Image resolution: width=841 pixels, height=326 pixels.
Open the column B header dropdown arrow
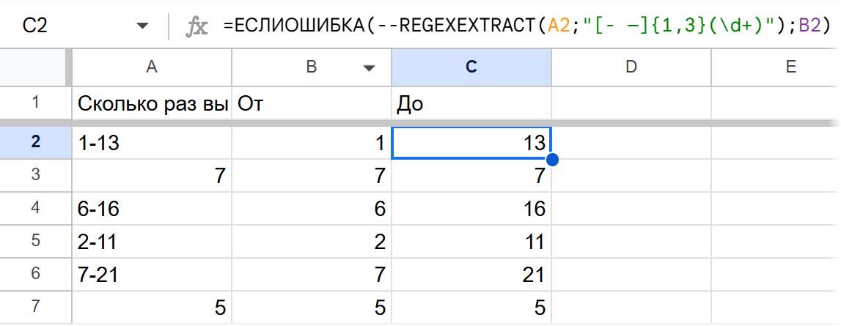(x=368, y=67)
